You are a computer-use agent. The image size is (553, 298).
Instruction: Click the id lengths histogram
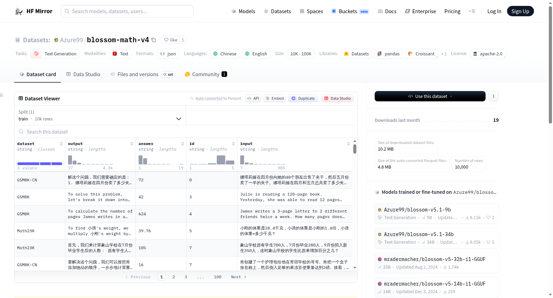tap(212, 160)
